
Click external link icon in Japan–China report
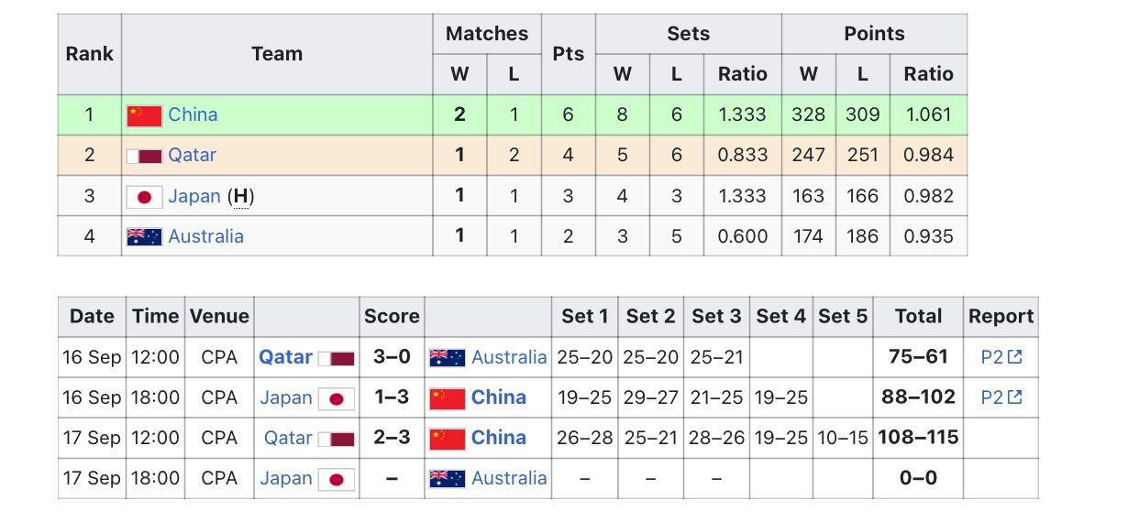coord(1014,397)
